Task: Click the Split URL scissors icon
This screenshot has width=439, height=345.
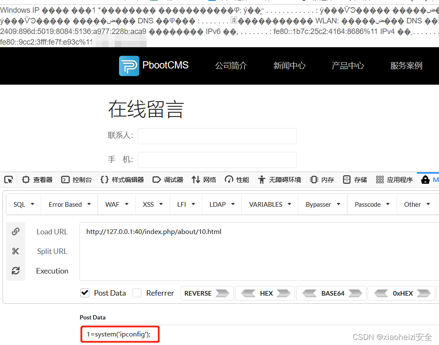Action: click(16, 251)
